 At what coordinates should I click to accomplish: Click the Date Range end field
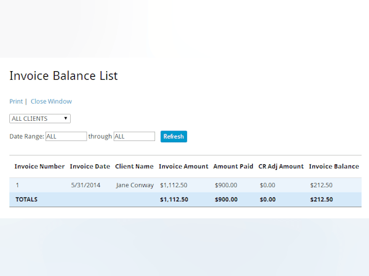134,136
